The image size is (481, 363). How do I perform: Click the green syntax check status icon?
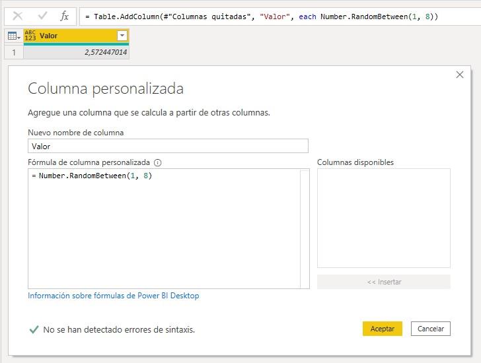click(x=34, y=329)
